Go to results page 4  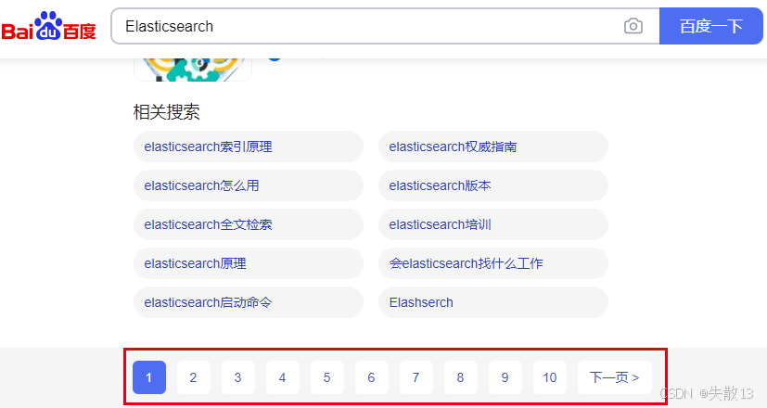[283, 377]
